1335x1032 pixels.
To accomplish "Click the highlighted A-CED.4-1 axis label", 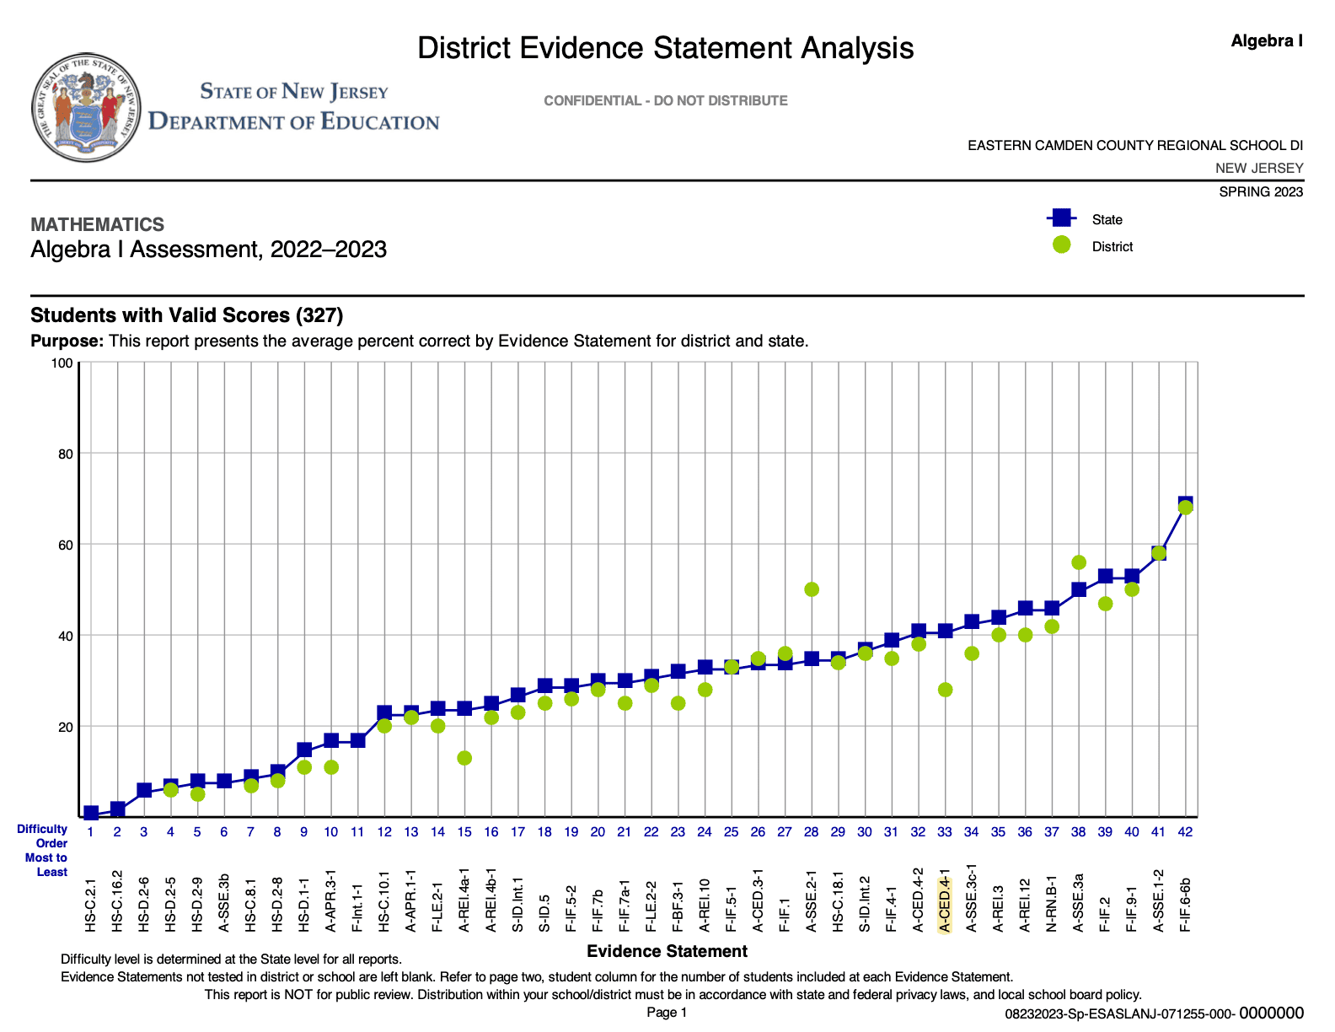I will (945, 900).
